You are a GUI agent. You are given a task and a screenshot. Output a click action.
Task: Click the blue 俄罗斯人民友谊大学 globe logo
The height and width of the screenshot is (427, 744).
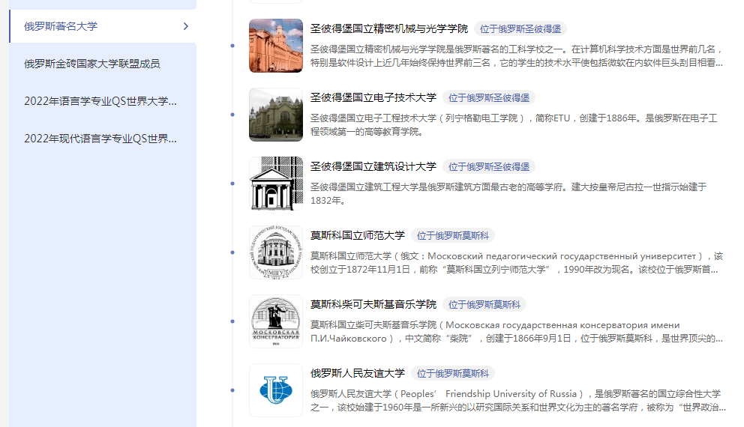(x=276, y=390)
